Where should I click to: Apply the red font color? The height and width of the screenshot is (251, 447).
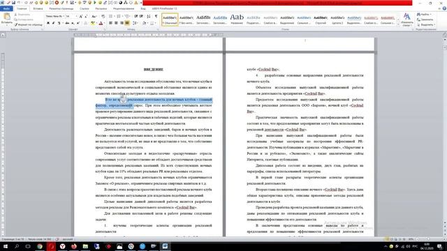coord(101,23)
